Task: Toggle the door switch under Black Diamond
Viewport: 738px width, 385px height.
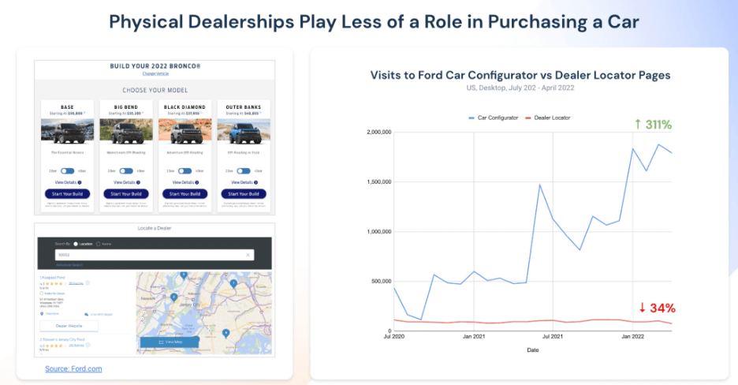Action: (x=184, y=170)
